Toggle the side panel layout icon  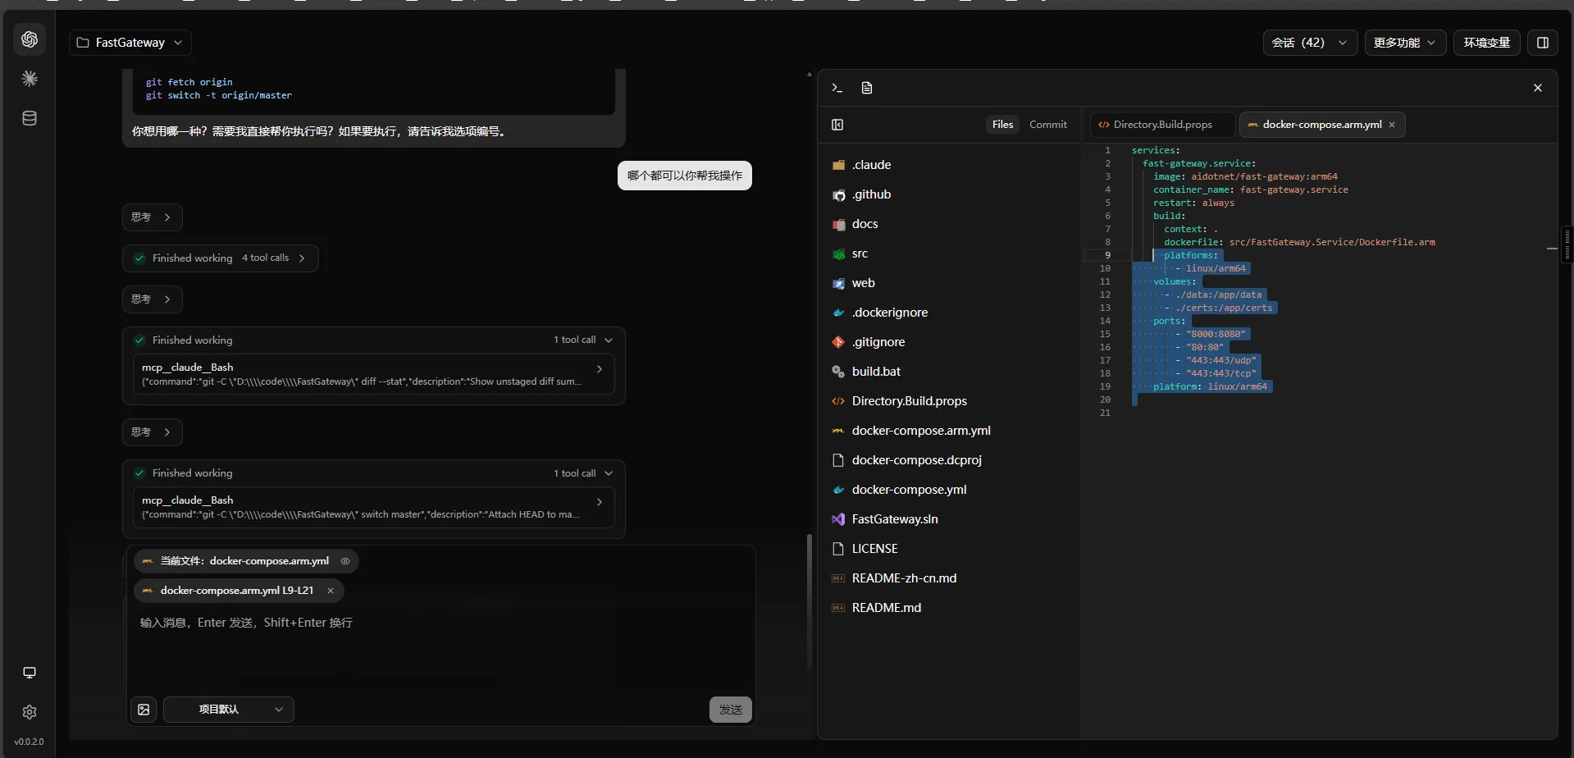tap(1542, 43)
